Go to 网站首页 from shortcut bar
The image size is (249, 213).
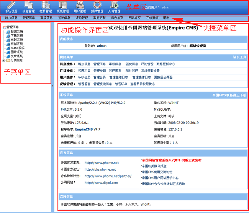pyautogui.click(x=135, y=18)
